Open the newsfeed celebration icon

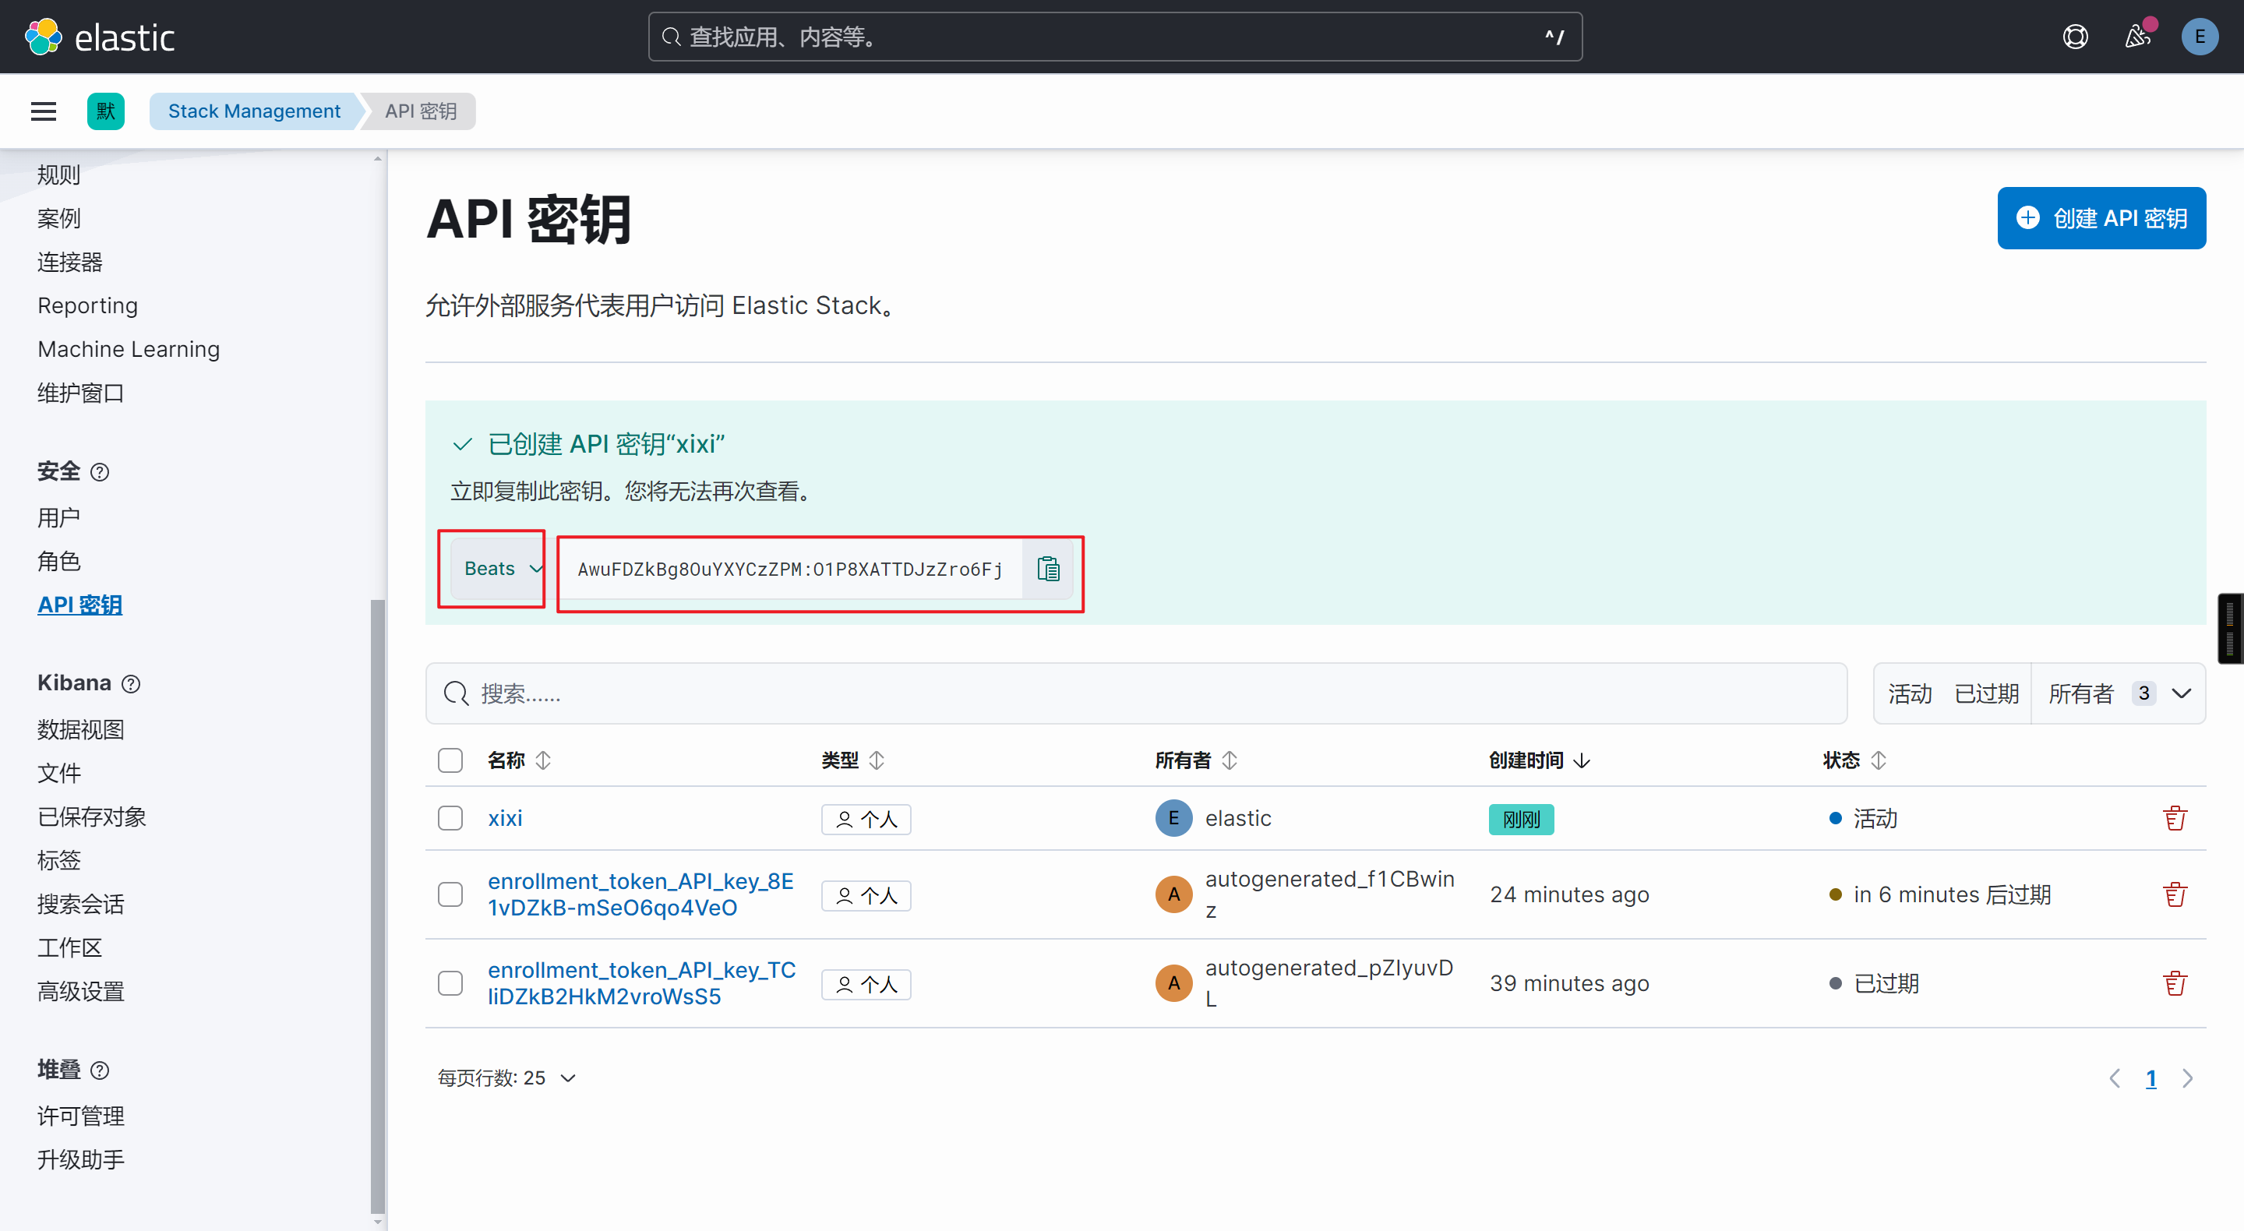click(x=2136, y=37)
